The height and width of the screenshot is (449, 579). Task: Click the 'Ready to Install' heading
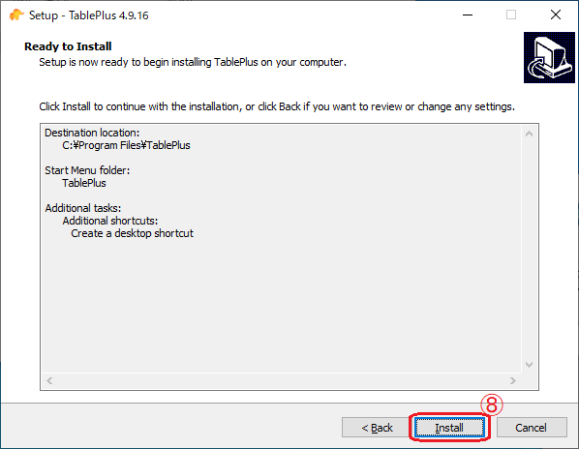click(x=68, y=46)
